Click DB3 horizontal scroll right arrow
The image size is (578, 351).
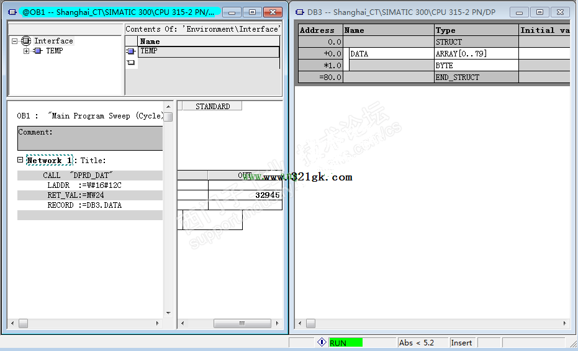pos(564,323)
